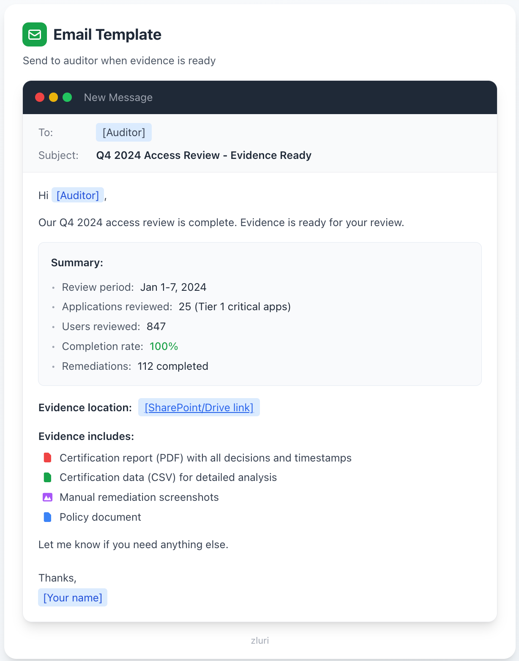Click the blue Policy document icon
Screen dimensions: 519x661
pos(48,517)
